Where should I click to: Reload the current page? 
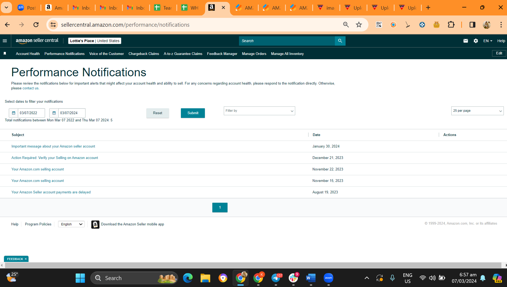pos(36,25)
